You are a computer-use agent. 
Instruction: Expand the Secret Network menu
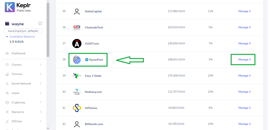click(x=41, y=84)
